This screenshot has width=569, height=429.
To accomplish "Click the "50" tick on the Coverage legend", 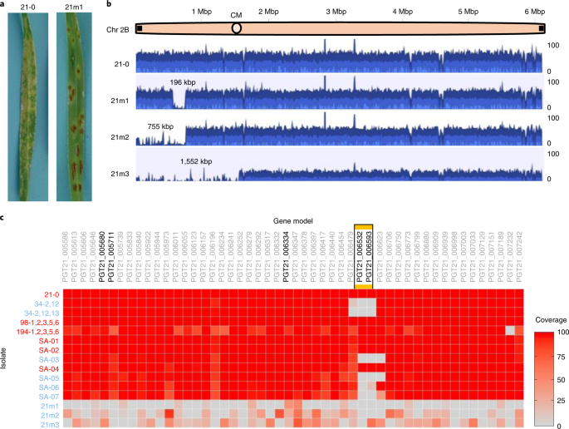I will 561,380.
